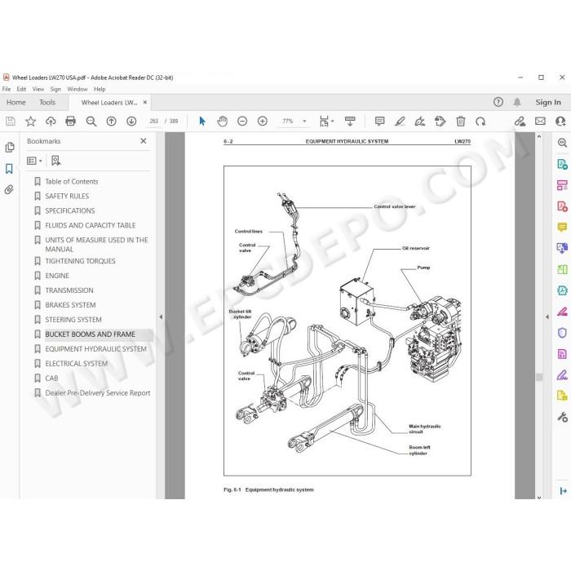Viewport: 571px width, 571px height.
Task: Toggle the Bookmarks panel icon
Action: coord(9,169)
